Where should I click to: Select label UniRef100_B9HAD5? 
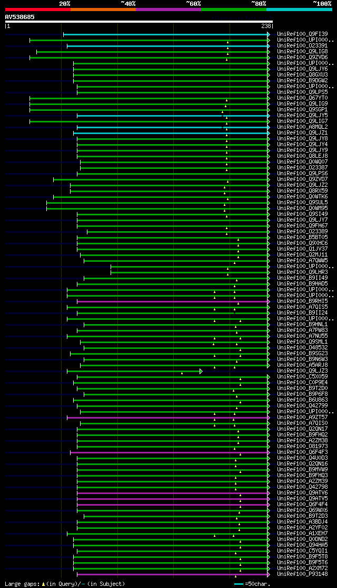click(302, 284)
